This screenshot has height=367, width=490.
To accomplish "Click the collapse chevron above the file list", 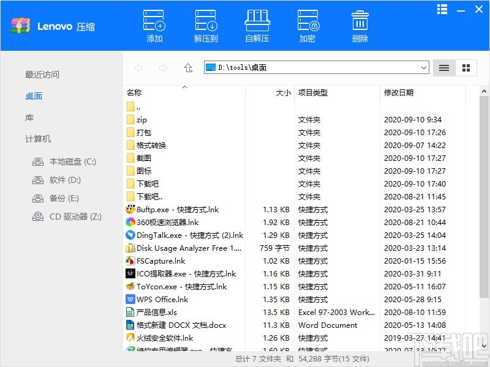I will pyautogui.click(x=184, y=87).
